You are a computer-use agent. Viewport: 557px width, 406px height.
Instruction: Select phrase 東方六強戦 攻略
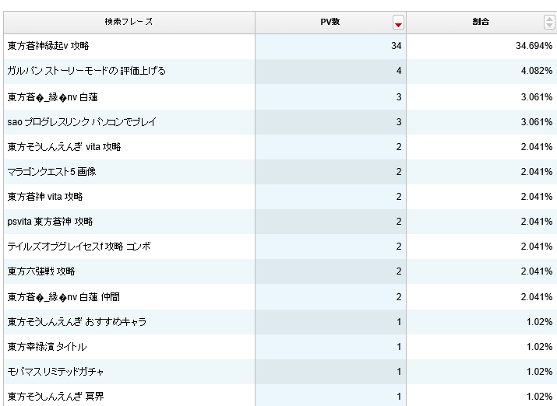coord(41,271)
